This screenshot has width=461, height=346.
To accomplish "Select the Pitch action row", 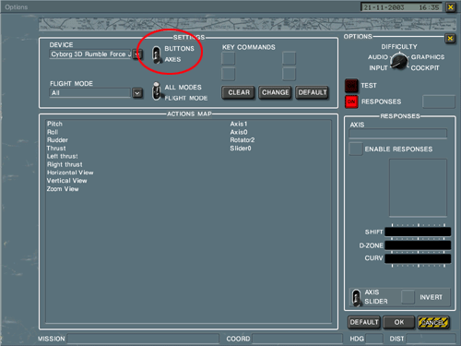I will (x=188, y=124).
